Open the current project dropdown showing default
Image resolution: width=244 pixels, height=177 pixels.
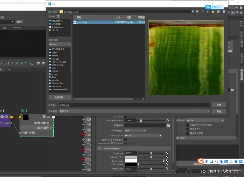coord(60,44)
